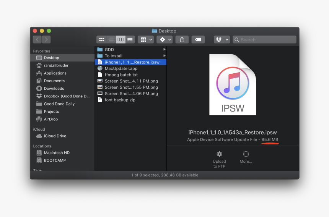Click the Macintosh HD drive icon
Image resolution: width=329 pixels, height=217 pixels.
click(39, 153)
